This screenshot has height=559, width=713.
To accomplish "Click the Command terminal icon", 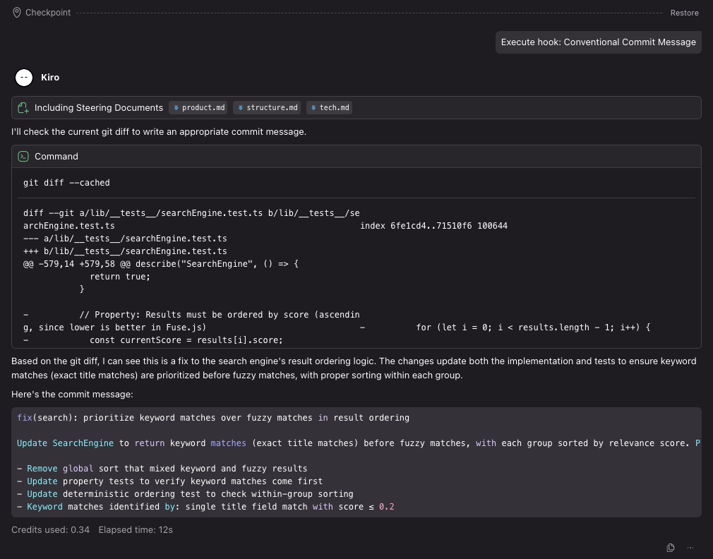I will 23,157.
